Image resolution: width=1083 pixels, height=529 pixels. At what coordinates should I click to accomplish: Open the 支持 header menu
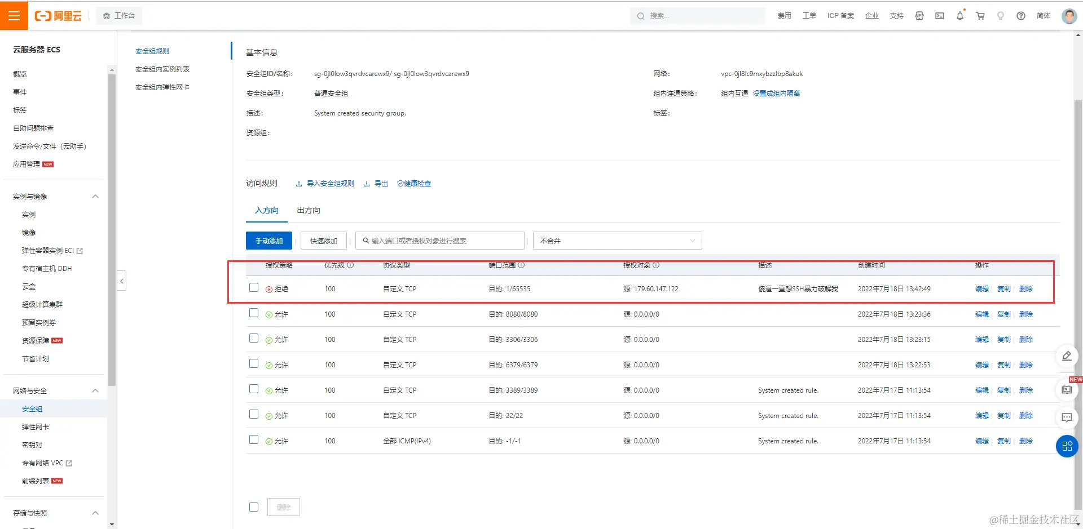pyautogui.click(x=897, y=16)
